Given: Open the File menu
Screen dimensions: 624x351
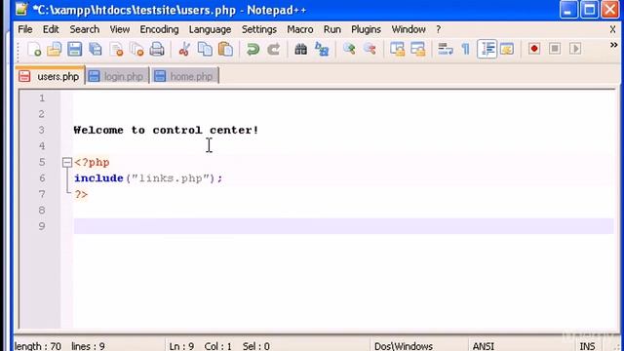Looking at the screenshot, I should pyautogui.click(x=25, y=29).
